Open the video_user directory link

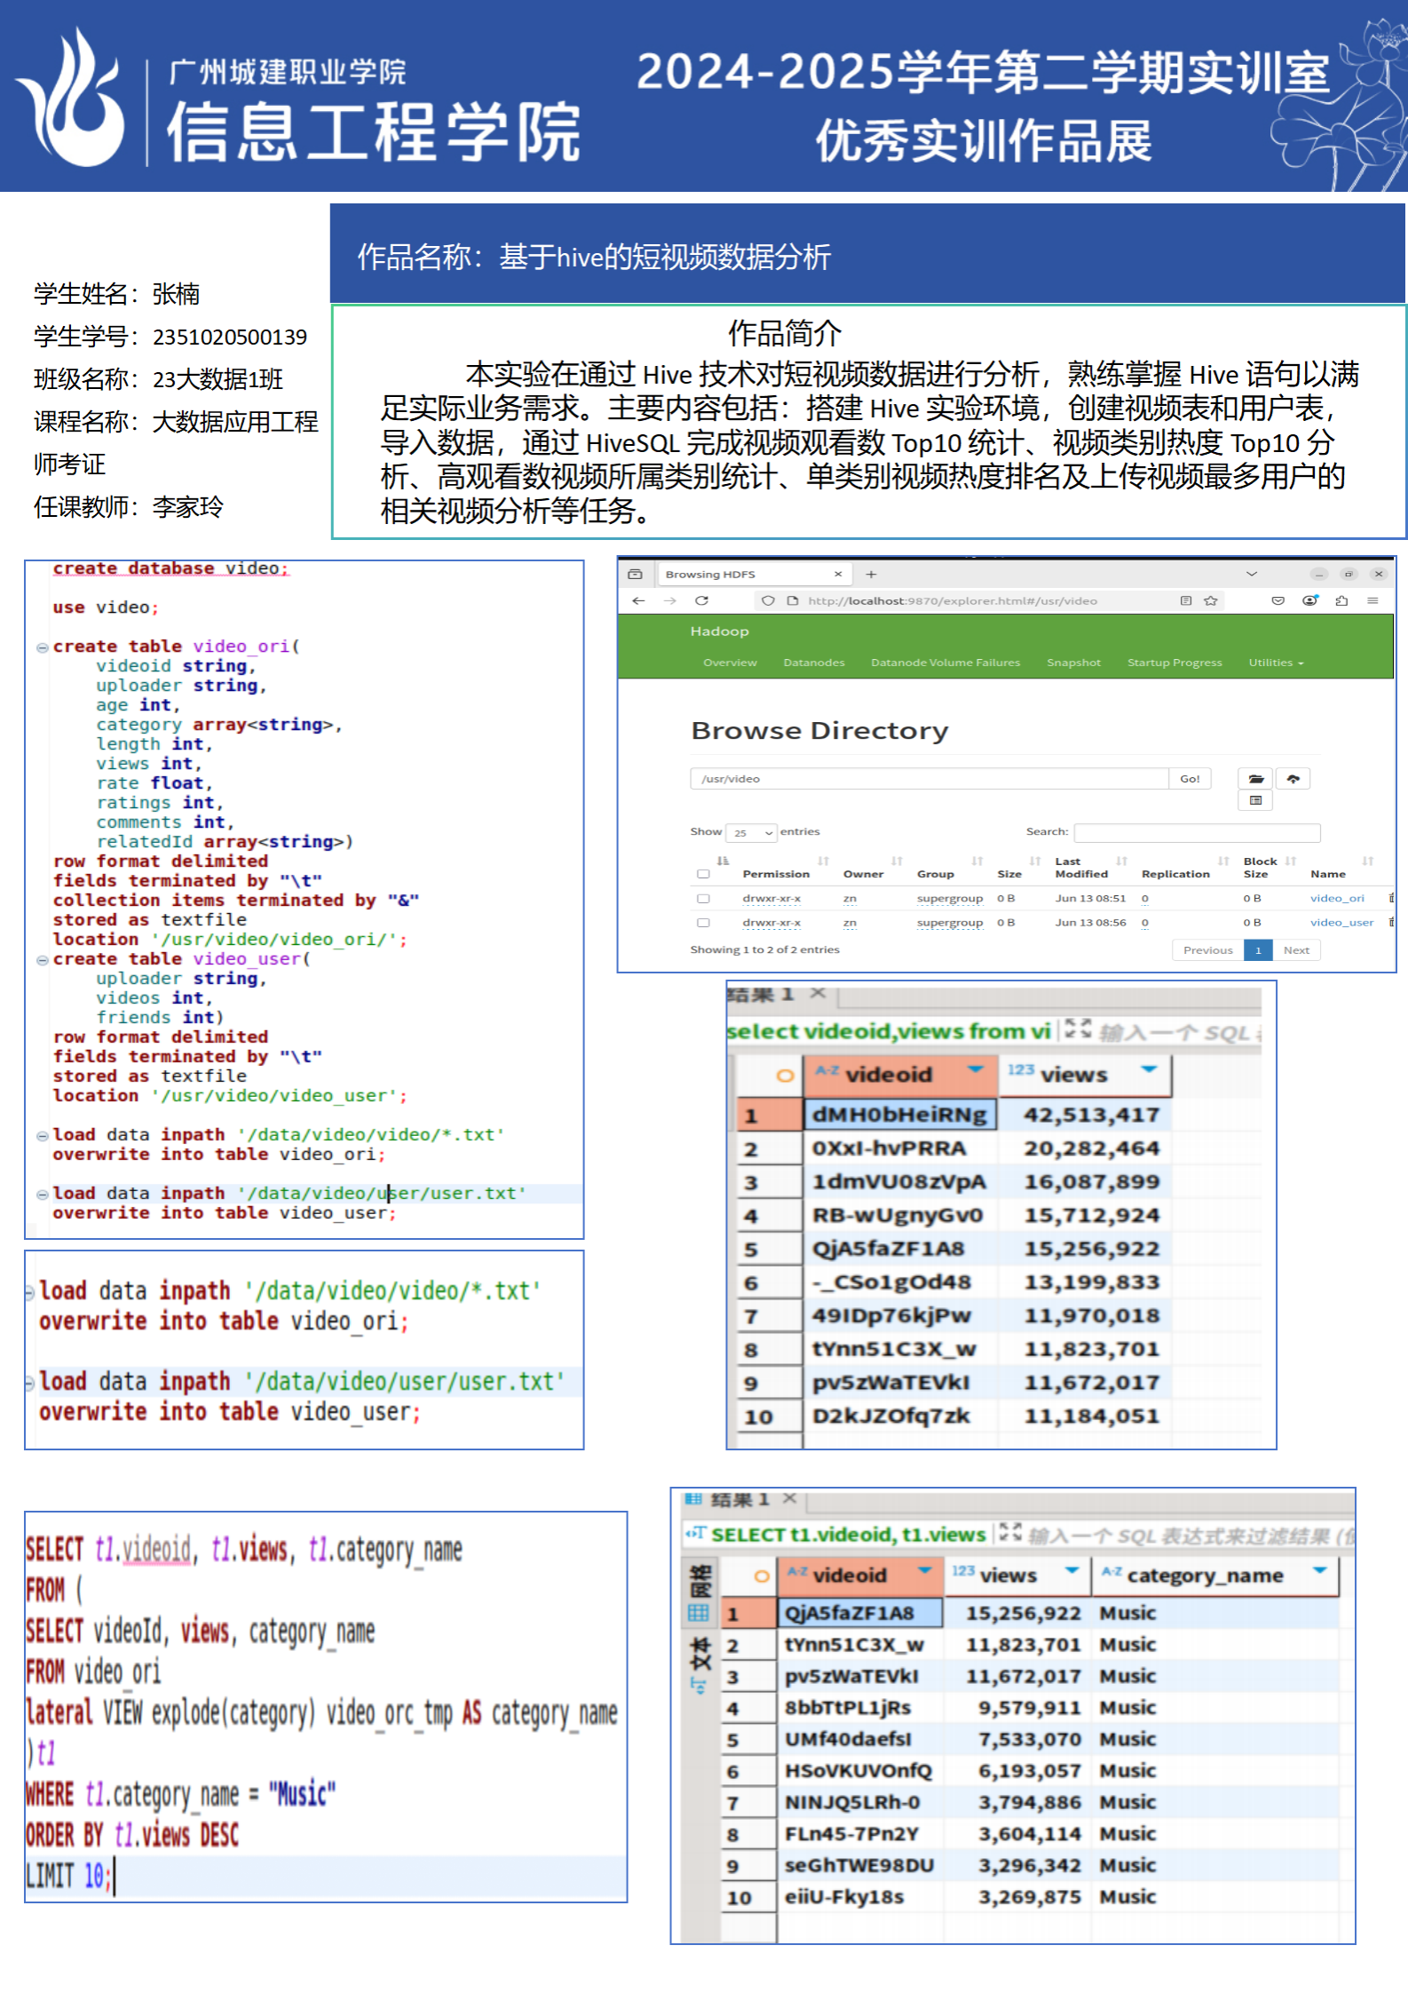click(1341, 923)
